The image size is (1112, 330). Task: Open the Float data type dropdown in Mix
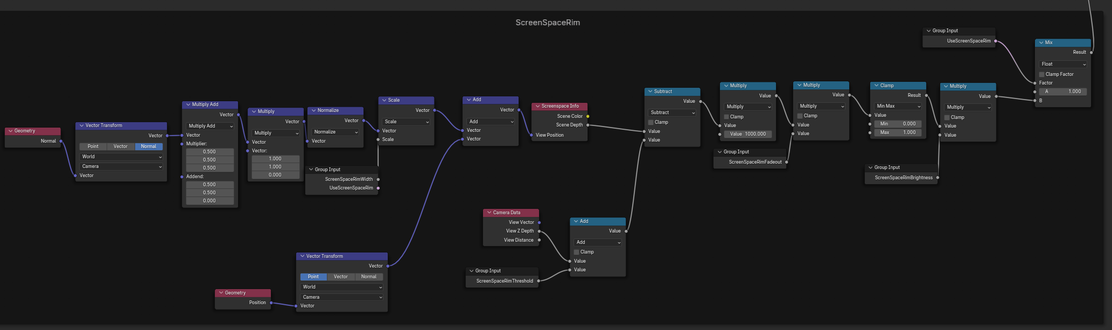point(1063,64)
